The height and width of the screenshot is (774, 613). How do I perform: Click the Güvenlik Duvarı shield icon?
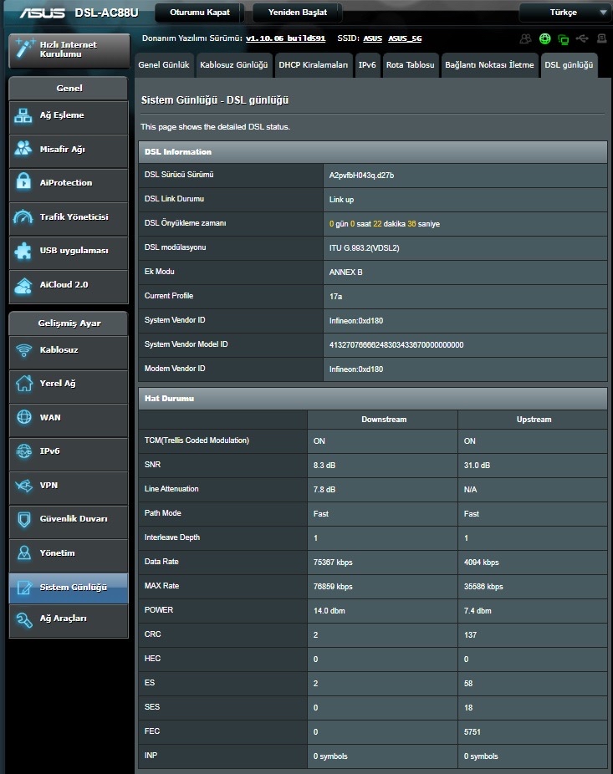23,519
